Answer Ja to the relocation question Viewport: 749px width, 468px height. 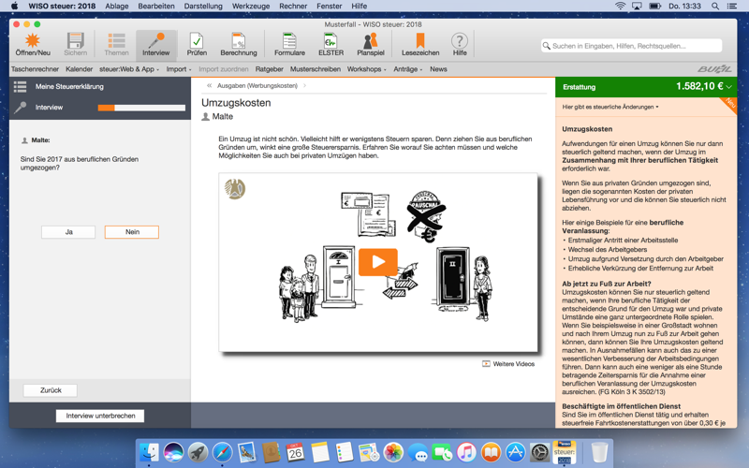coord(68,232)
